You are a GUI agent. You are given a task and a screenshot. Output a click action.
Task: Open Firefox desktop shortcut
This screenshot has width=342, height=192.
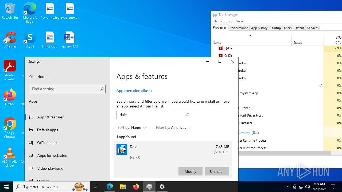10,97
